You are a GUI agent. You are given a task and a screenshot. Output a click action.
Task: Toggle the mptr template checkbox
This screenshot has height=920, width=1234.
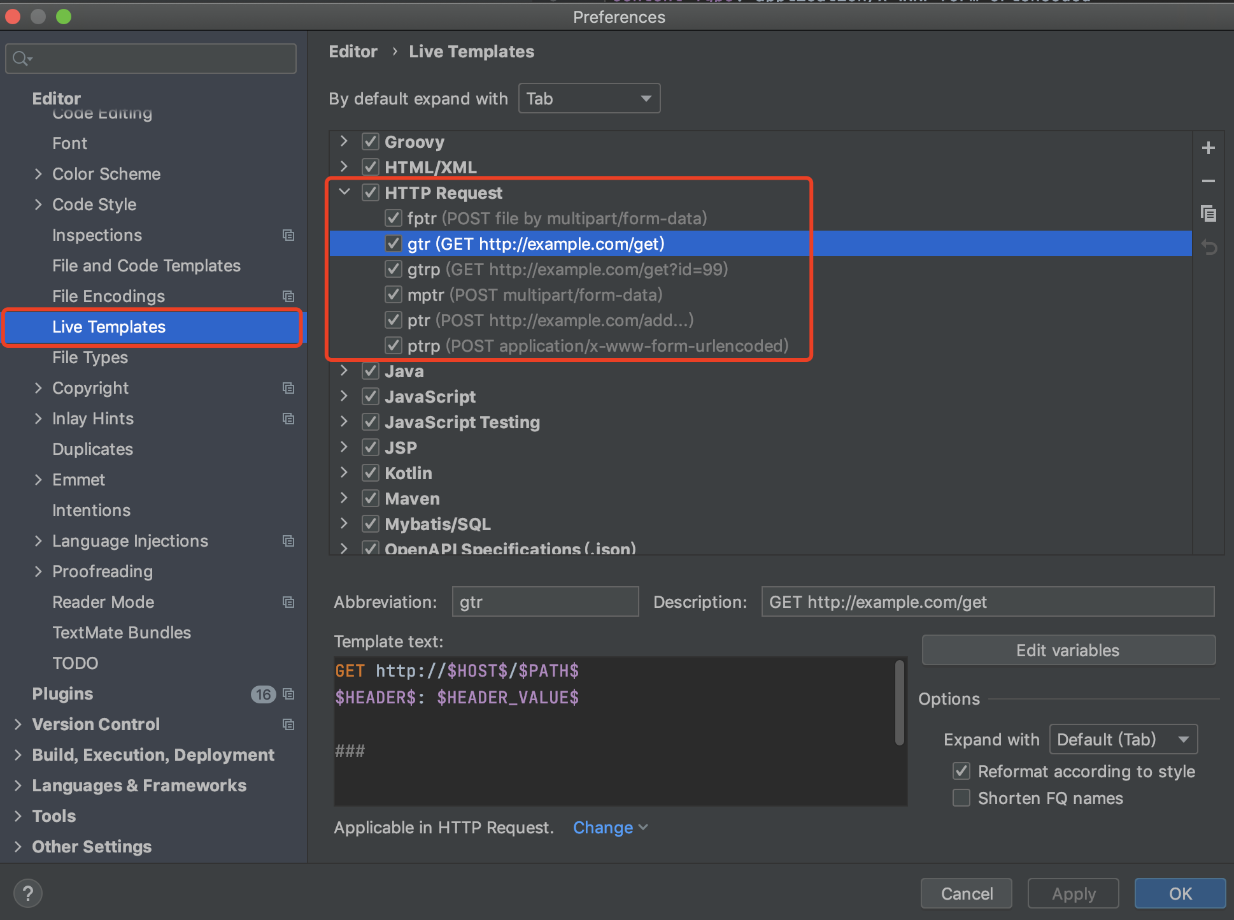[392, 295]
